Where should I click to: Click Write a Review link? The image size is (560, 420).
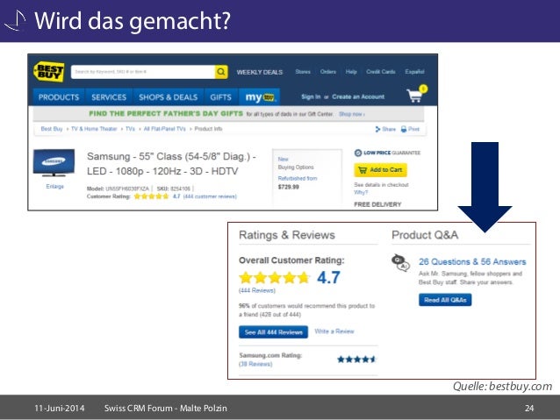point(334,331)
